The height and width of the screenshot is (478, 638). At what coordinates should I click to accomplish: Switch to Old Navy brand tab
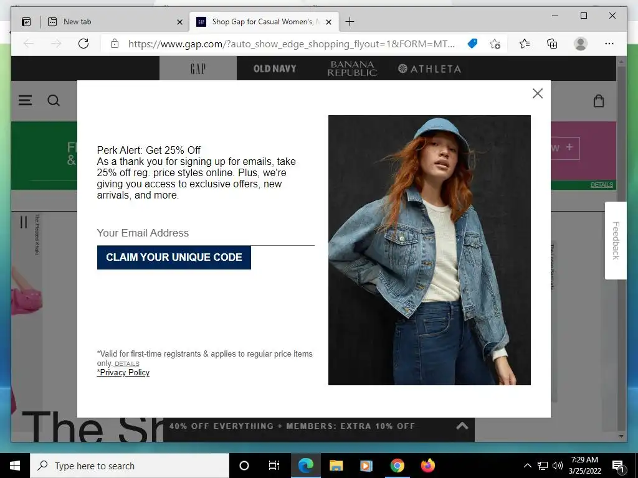point(275,68)
